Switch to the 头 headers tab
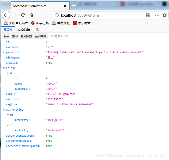 click(37, 29)
